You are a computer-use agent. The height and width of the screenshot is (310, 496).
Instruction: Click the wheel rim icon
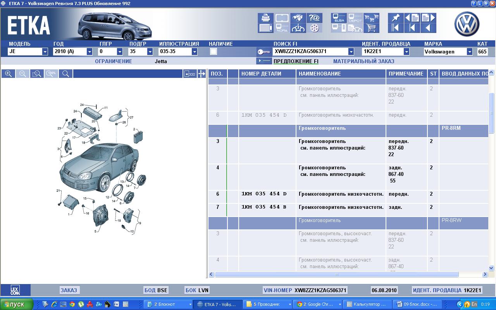click(314, 28)
